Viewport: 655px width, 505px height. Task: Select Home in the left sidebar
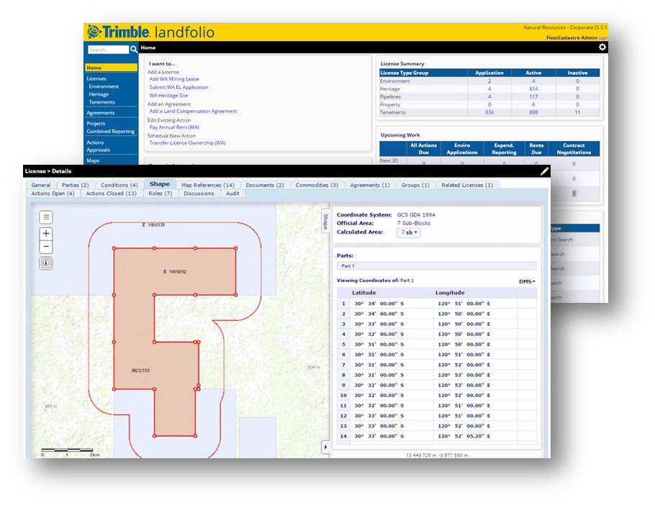[x=111, y=68]
